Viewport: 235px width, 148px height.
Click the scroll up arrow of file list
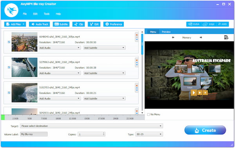(x=142, y=32)
